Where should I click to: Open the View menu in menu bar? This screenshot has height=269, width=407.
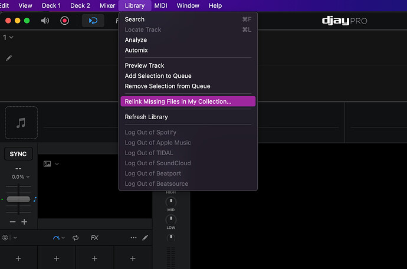(25, 5)
